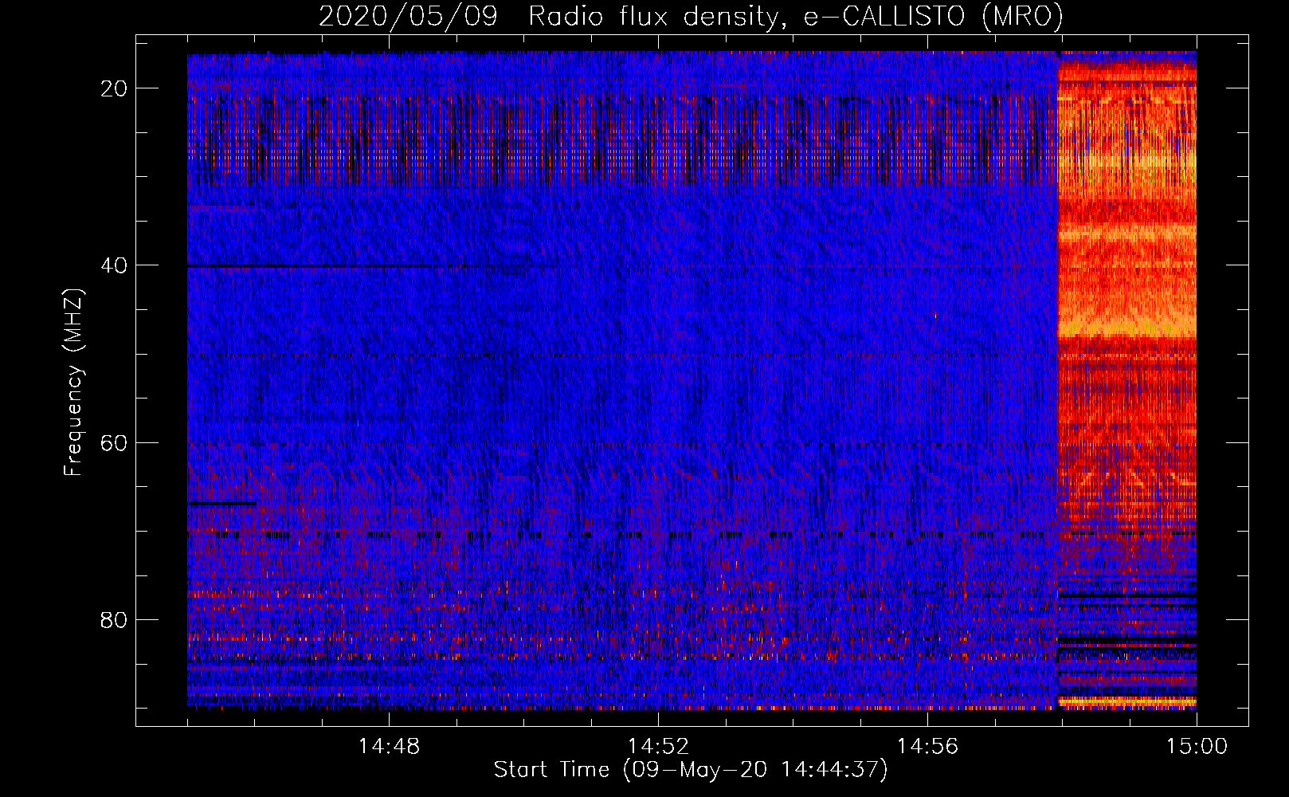Click the '14:48' time tick label
1289x797 pixels.
coord(389,747)
